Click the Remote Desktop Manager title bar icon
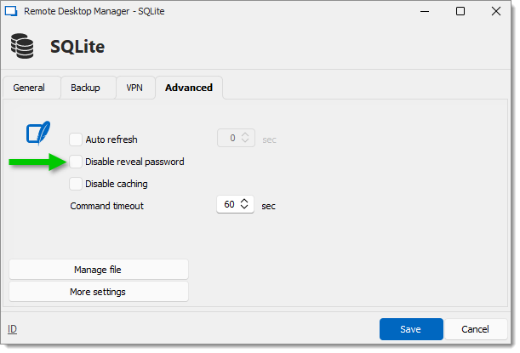This screenshot has width=520, height=353. [x=11, y=11]
